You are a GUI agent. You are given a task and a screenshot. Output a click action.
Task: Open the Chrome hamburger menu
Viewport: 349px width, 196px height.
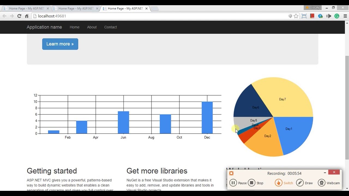[x=345, y=16]
